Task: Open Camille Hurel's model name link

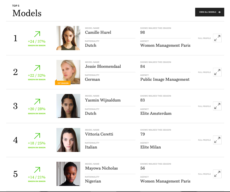Action: click(x=98, y=33)
